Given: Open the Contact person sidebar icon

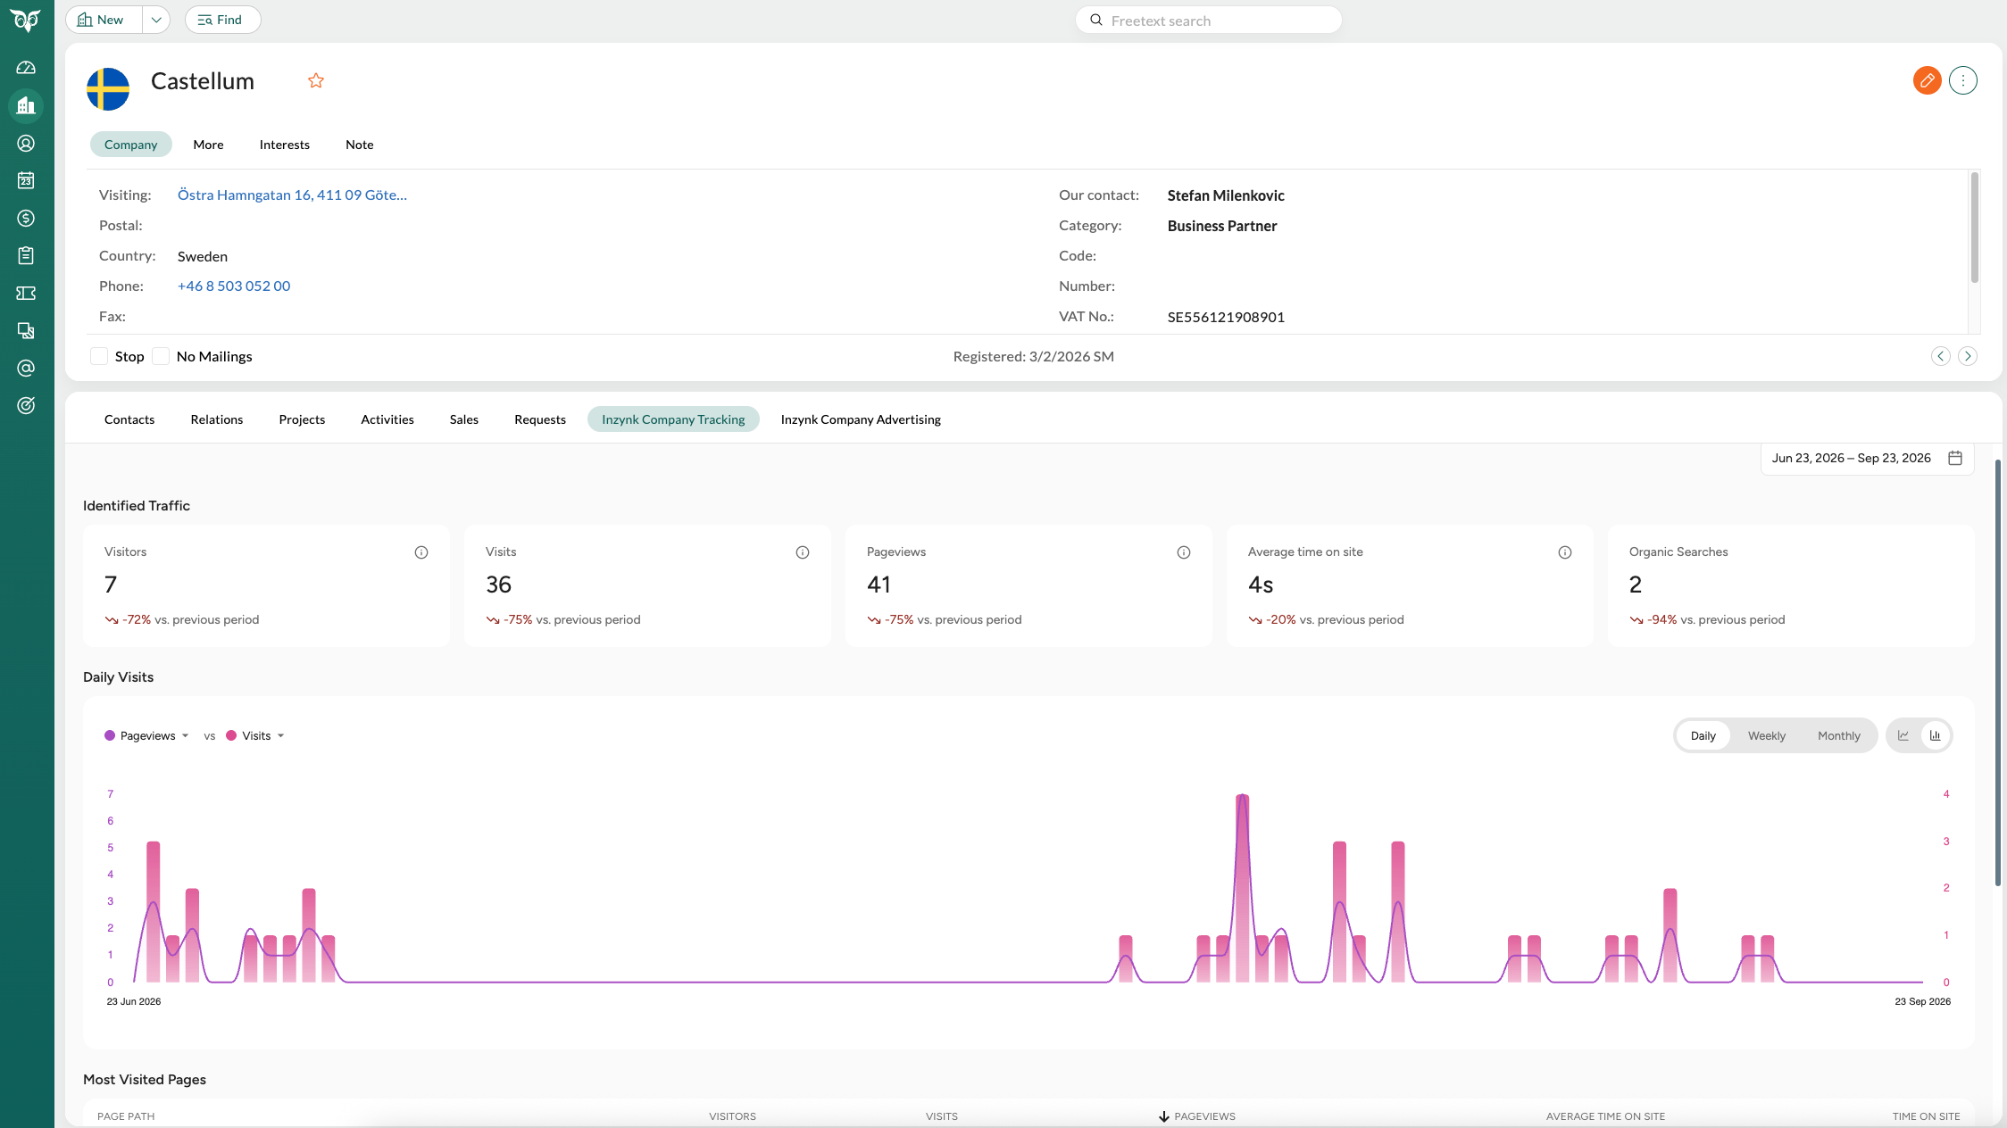Looking at the screenshot, I should [x=26, y=143].
